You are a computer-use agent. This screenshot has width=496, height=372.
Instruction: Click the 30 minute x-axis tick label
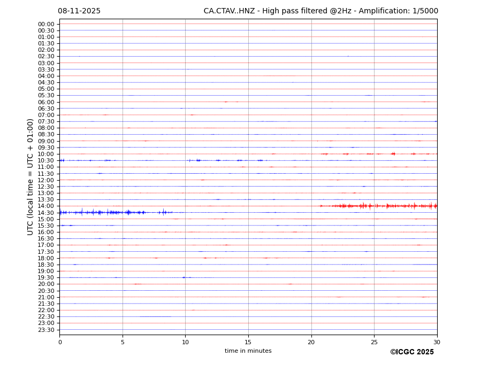point(437,342)
